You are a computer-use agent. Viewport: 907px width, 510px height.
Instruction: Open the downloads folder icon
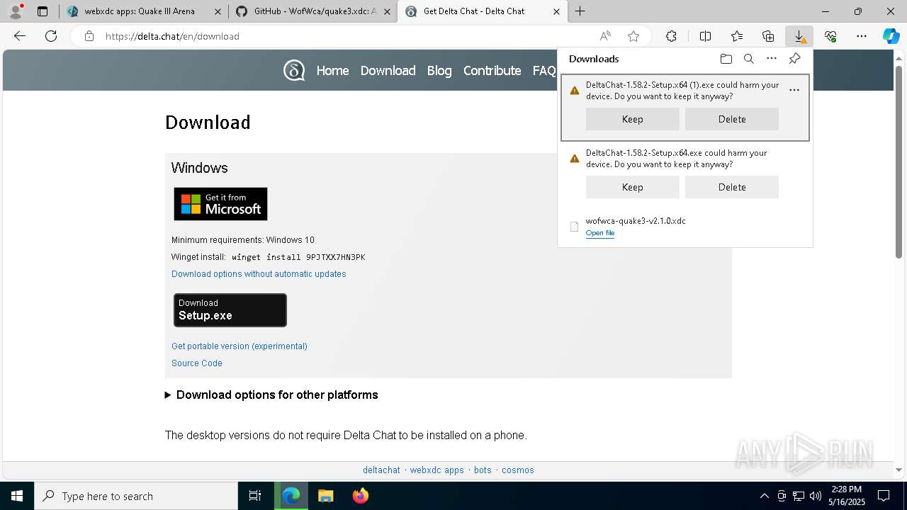(726, 59)
